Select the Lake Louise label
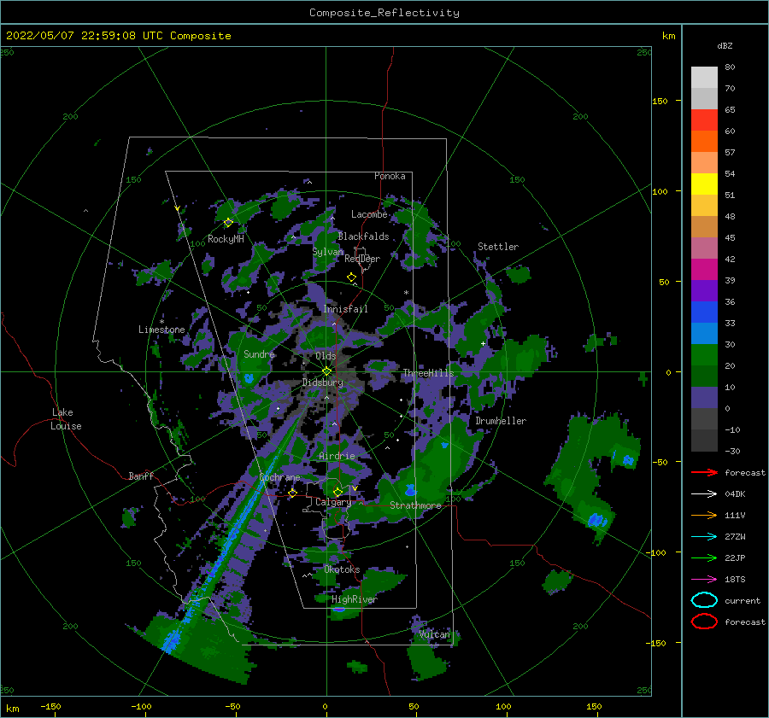 click(66, 419)
